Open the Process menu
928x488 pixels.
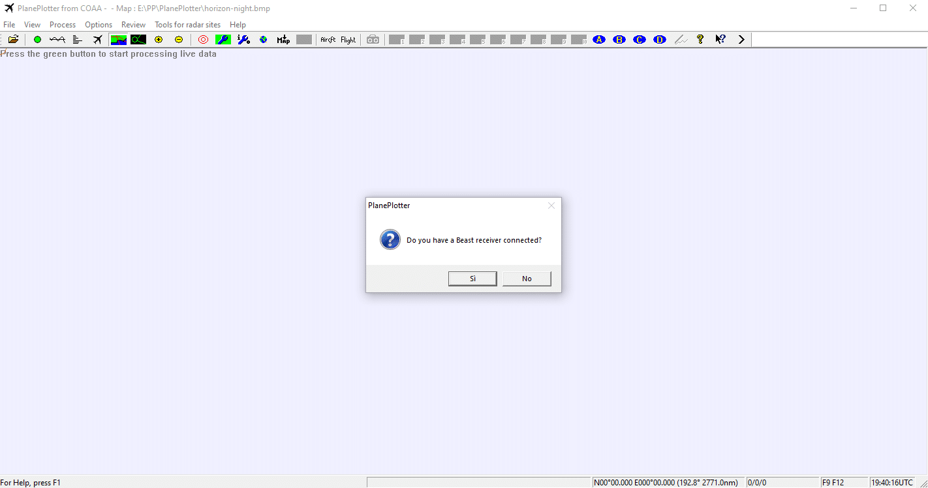(63, 25)
